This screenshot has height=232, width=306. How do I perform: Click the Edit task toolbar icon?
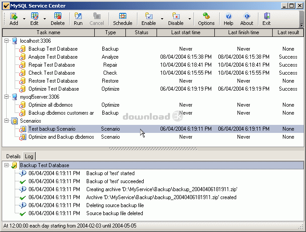click(x=34, y=16)
